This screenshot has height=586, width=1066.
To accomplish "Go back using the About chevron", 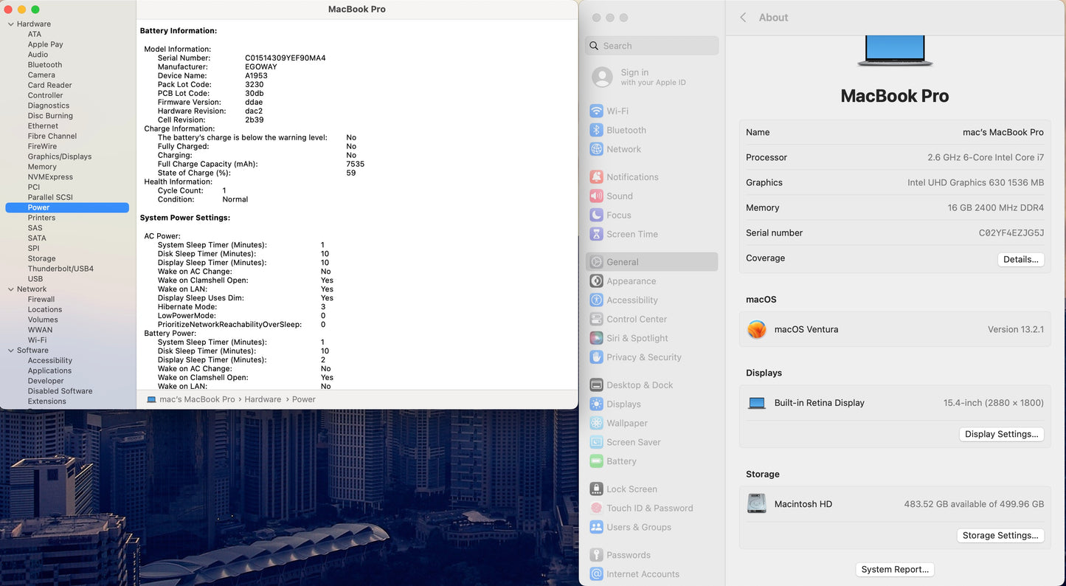I will coord(743,18).
